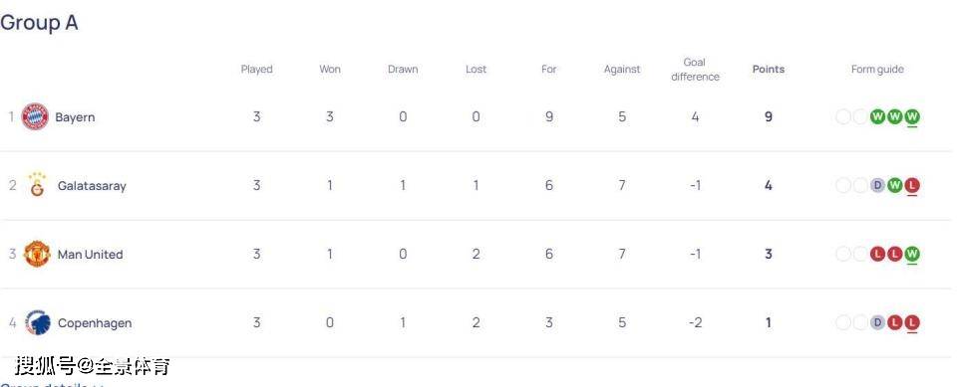Click Bayern's first green W form badge
The width and height of the screenshot is (957, 387).
pyautogui.click(x=877, y=116)
